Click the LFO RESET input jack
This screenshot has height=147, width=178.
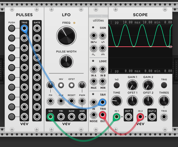point(71,101)
